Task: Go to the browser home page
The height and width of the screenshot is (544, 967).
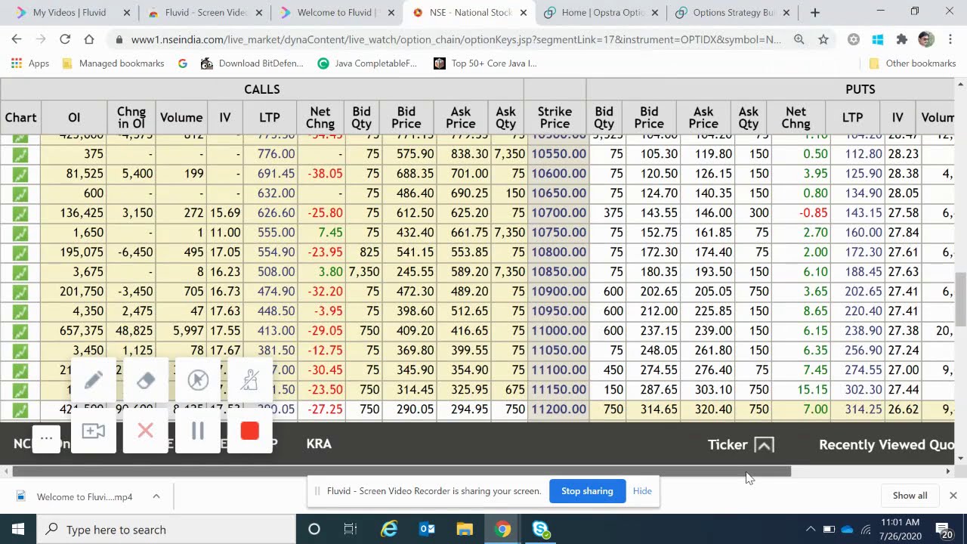Action: pyautogui.click(x=89, y=39)
